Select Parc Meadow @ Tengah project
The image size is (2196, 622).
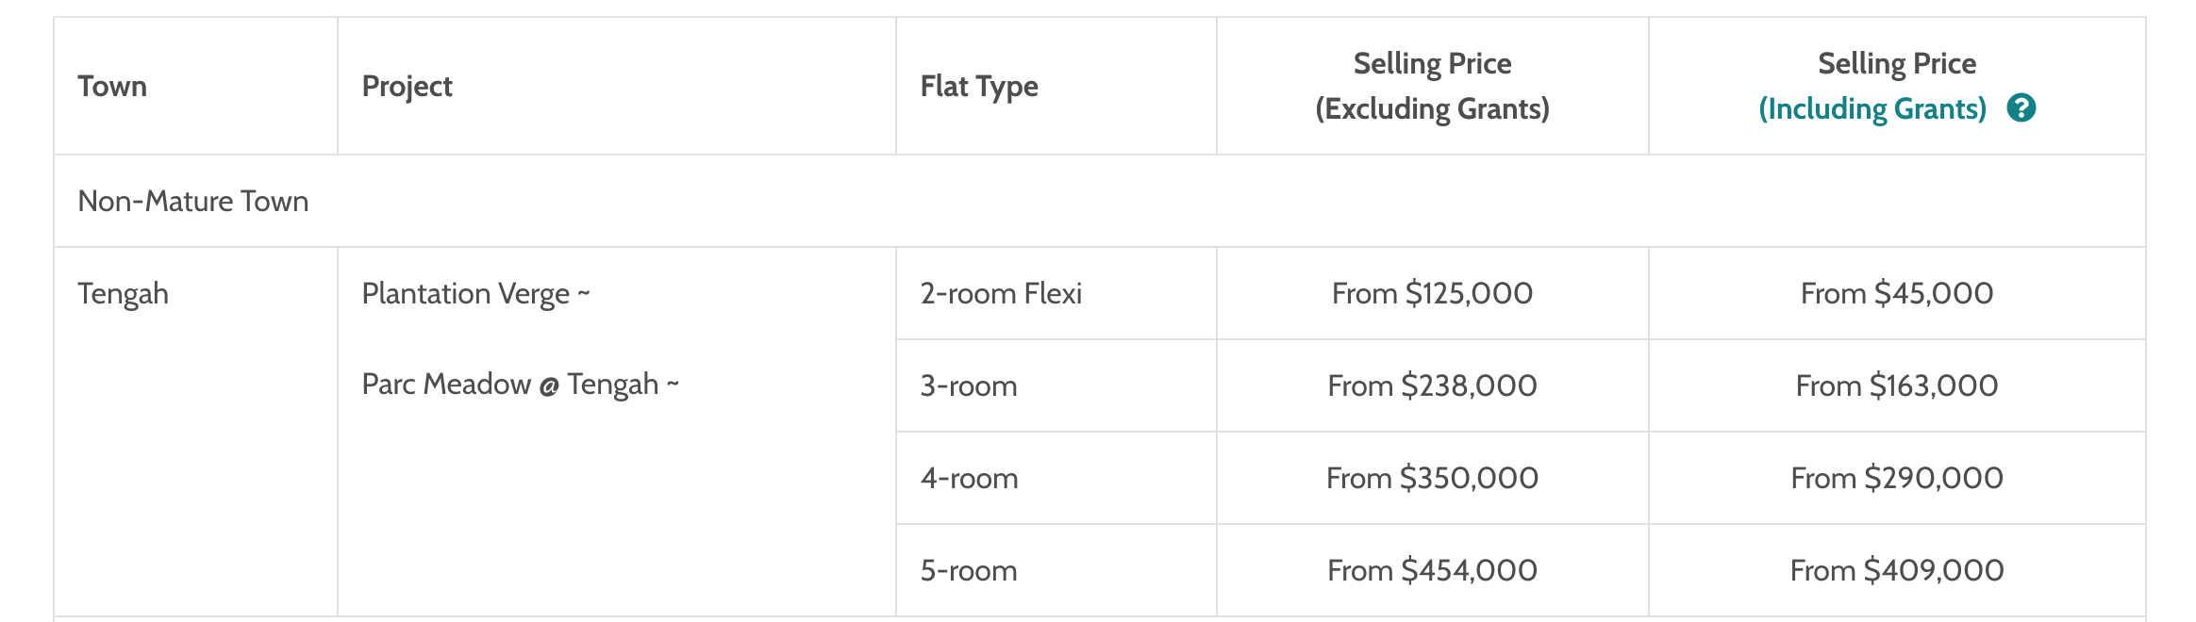(x=521, y=385)
